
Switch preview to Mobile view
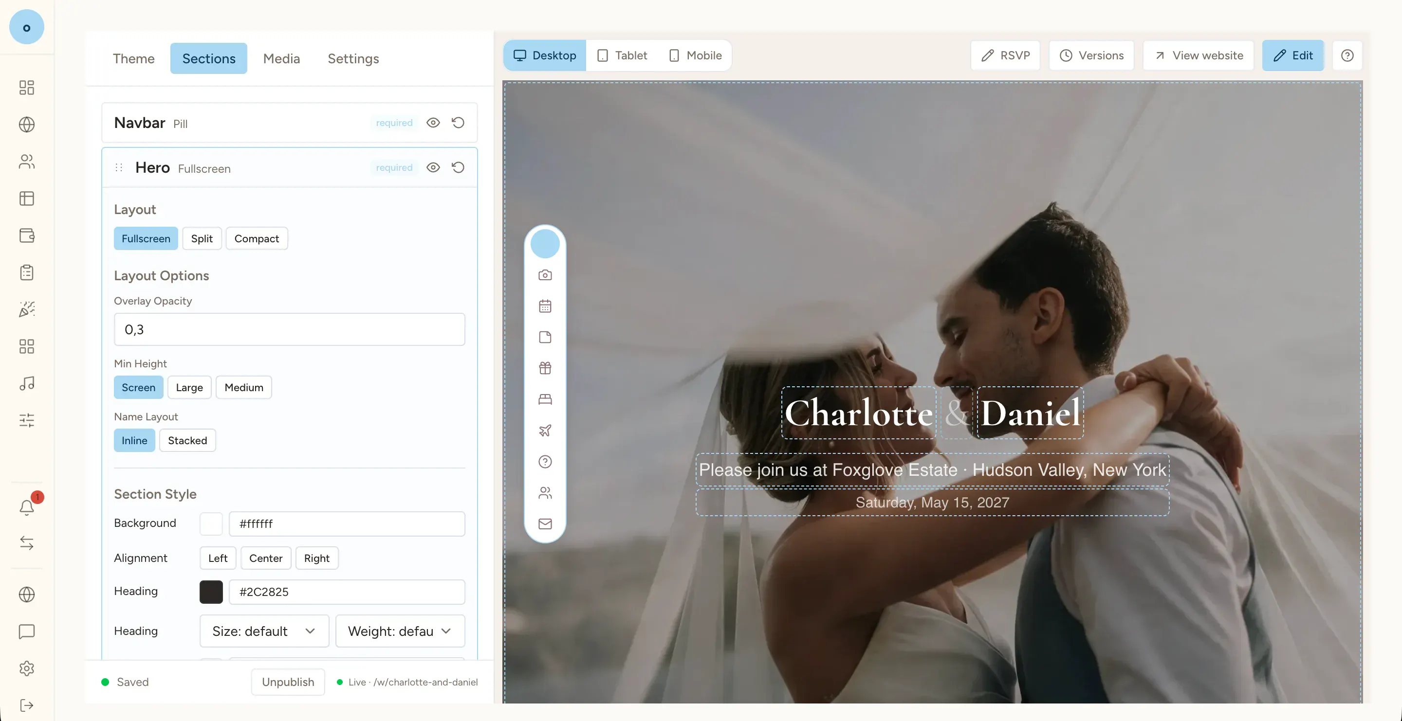click(x=695, y=55)
